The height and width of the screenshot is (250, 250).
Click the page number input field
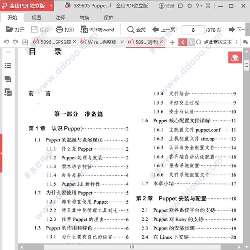click(x=193, y=30)
